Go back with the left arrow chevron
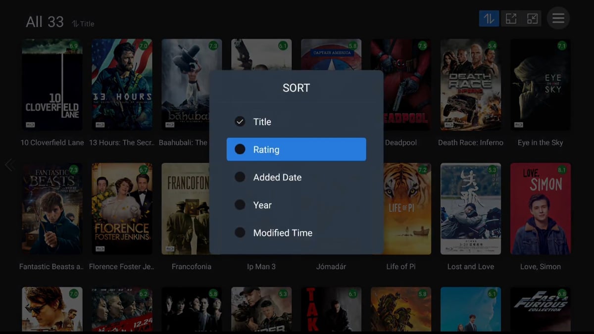This screenshot has height=334, width=594. point(9,165)
